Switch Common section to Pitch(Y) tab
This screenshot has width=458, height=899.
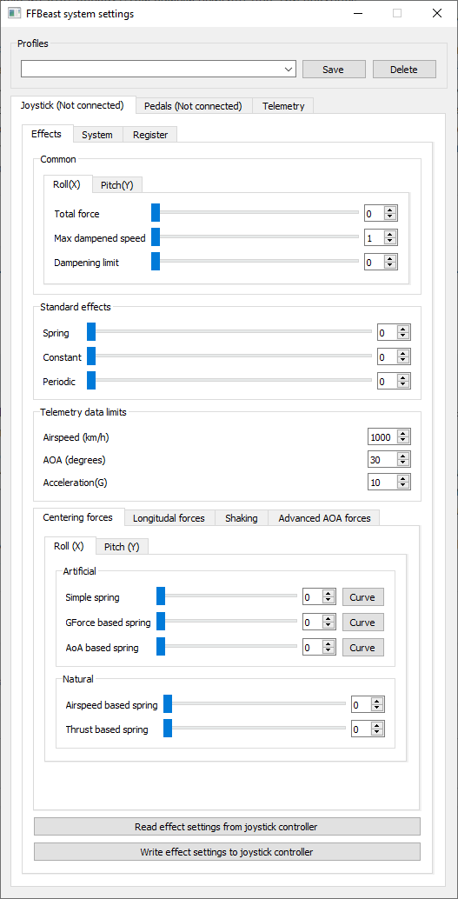coord(117,184)
